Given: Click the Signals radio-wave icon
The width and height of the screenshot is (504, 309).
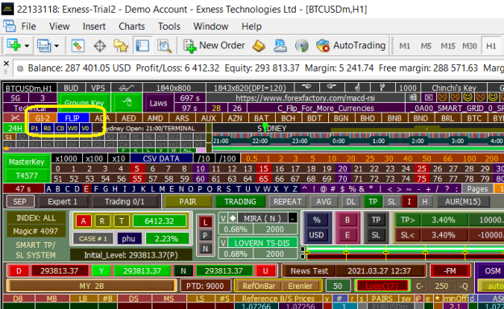Looking at the screenshot, I should point(302,46).
